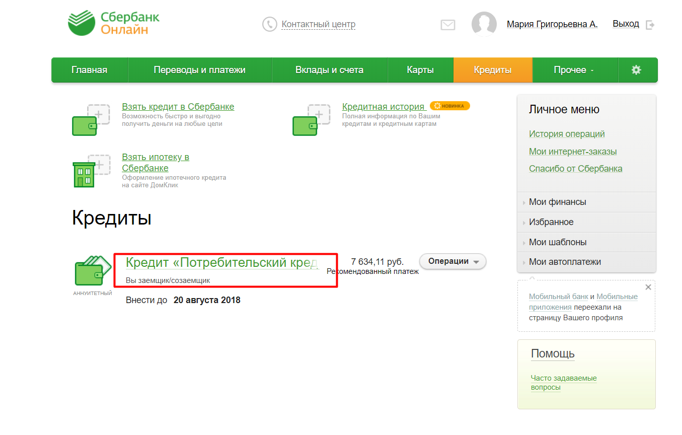Click the Контактный центр link
682x435 pixels.
pyautogui.click(x=319, y=24)
